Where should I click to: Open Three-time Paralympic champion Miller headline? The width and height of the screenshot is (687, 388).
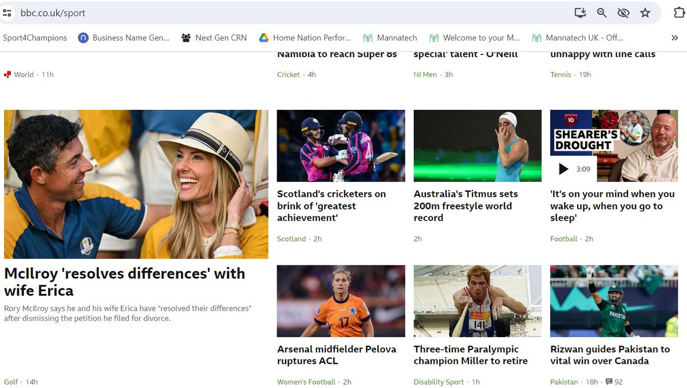click(x=471, y=355)
